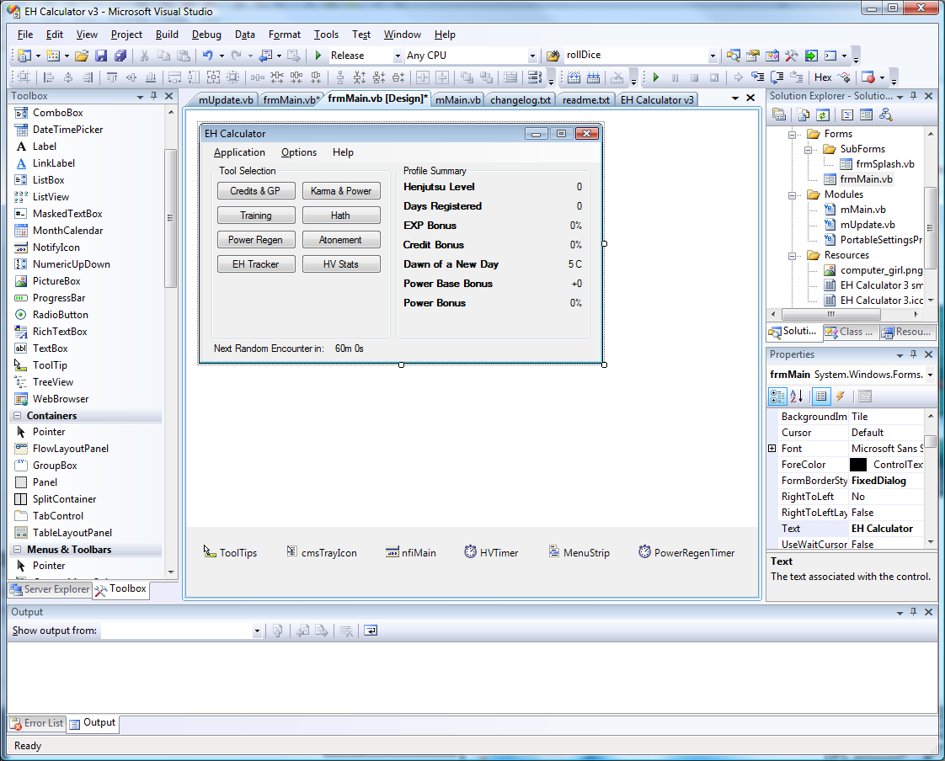945x761 pixels.
Task: Click the New Project toolbar icon
Action: click(24, 56)
